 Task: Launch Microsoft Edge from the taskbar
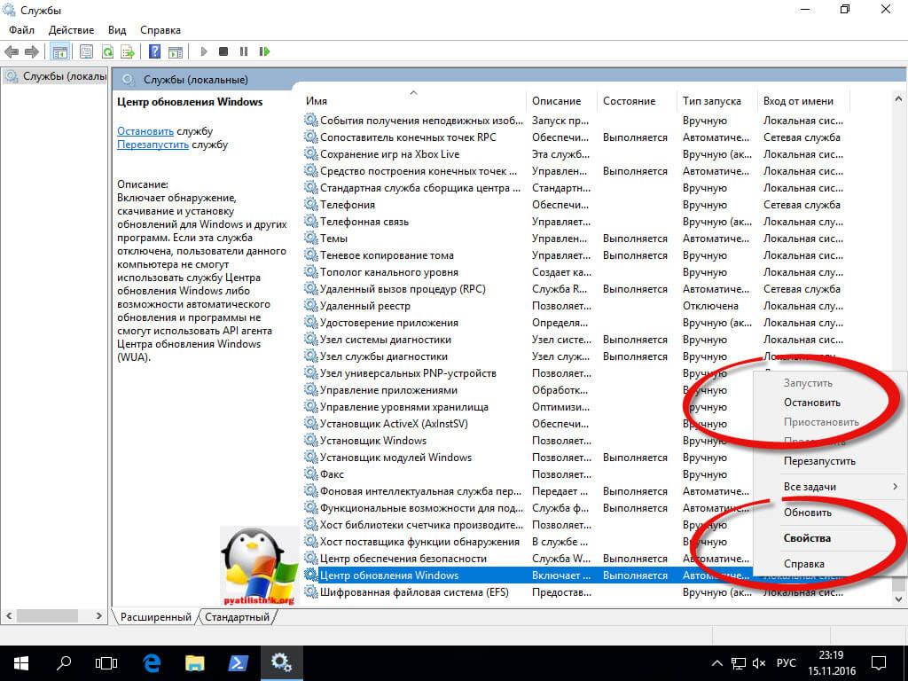(152, 663)
